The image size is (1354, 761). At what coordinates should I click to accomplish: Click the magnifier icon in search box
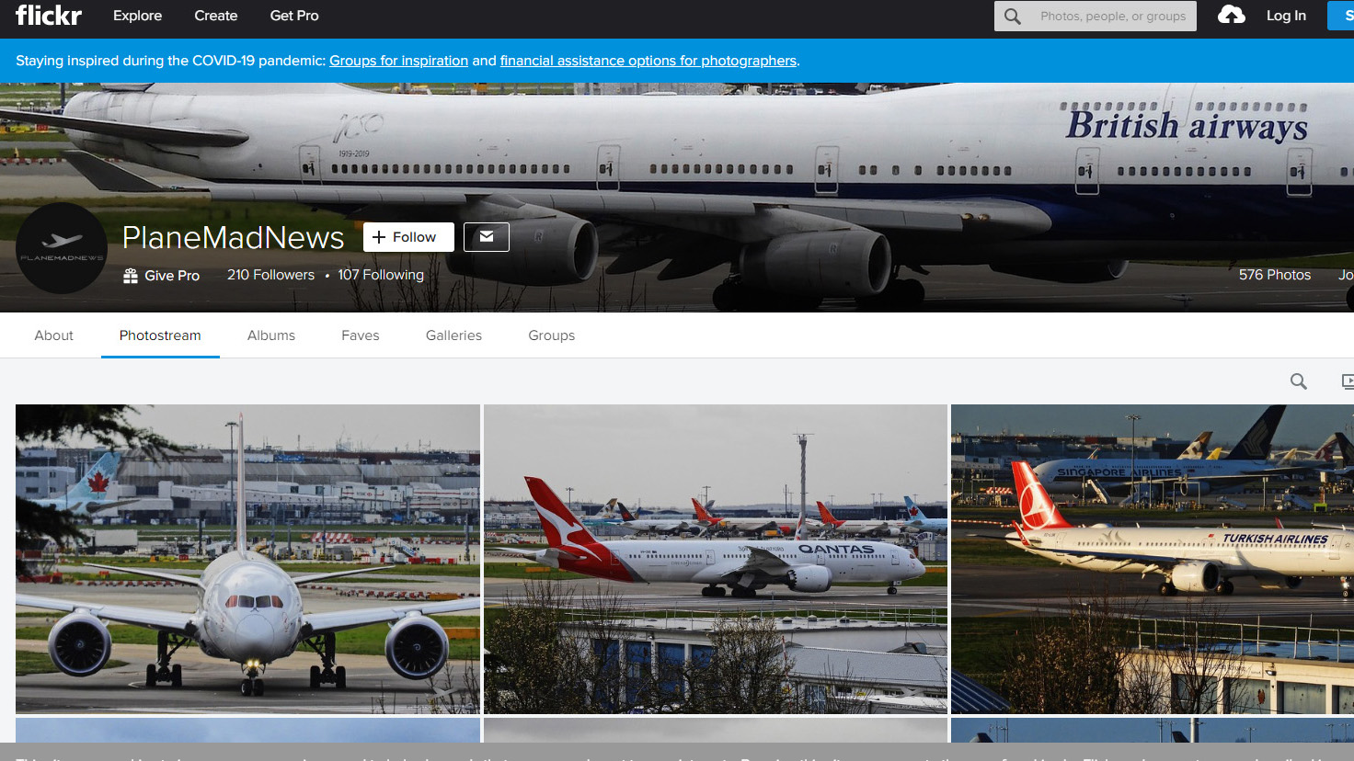(x=1012, y=16)
